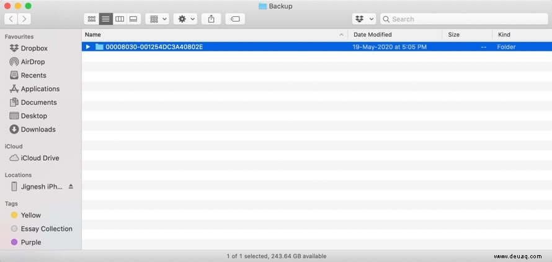The width and height of the screenshot is (552, 262).
Task: Click the Favourites section heading
Action: tap(19, 37)
